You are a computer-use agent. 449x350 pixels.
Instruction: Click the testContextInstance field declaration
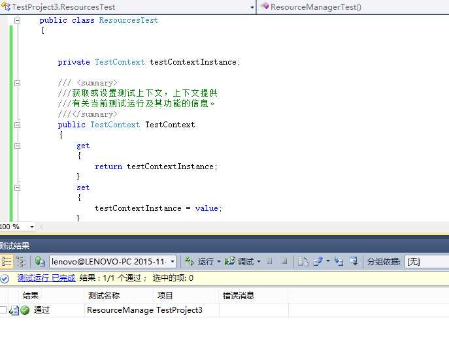(149, 62)
